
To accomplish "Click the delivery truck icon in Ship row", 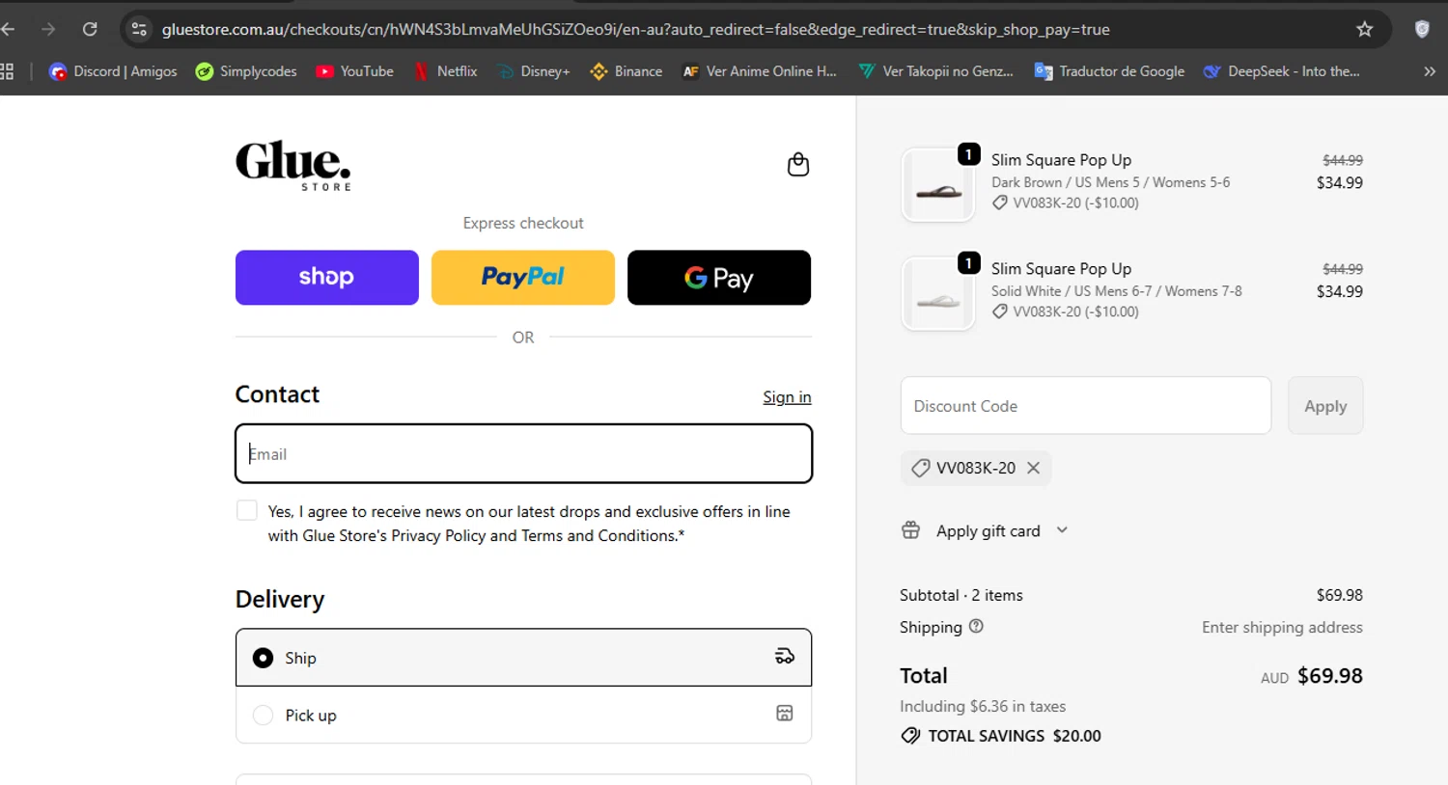I will [785, 657].
